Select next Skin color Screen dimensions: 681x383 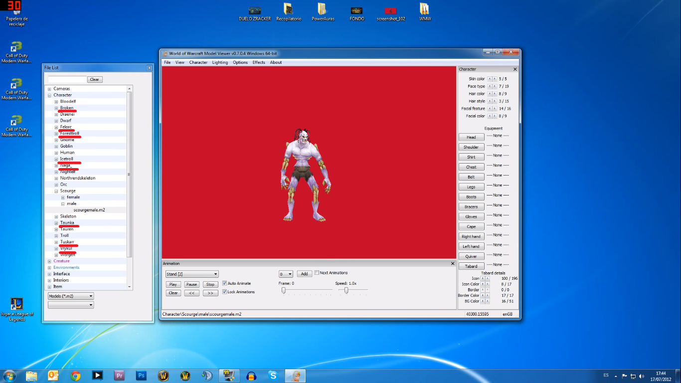pyautogui.click(x=495, y=79)
